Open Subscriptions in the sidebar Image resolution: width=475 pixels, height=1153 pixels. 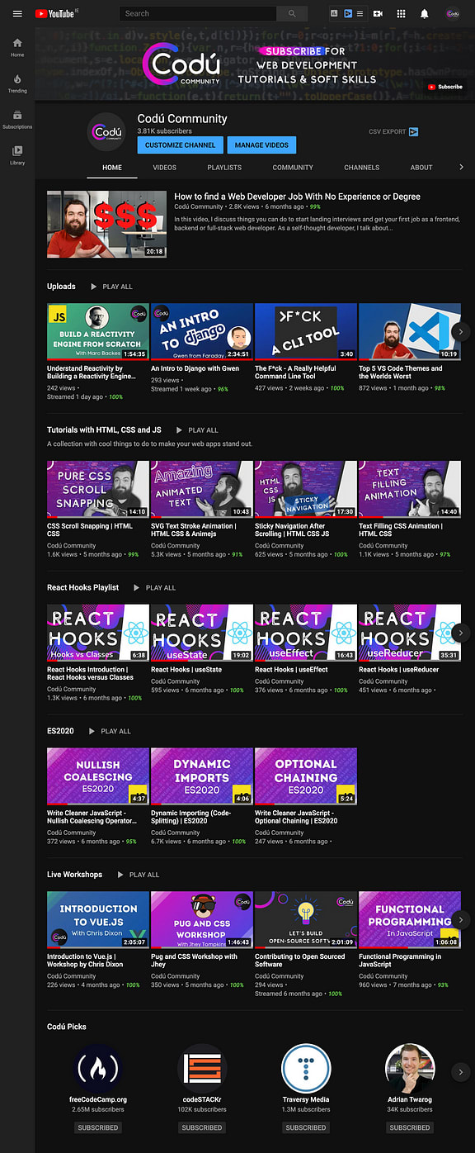point(17,120)
